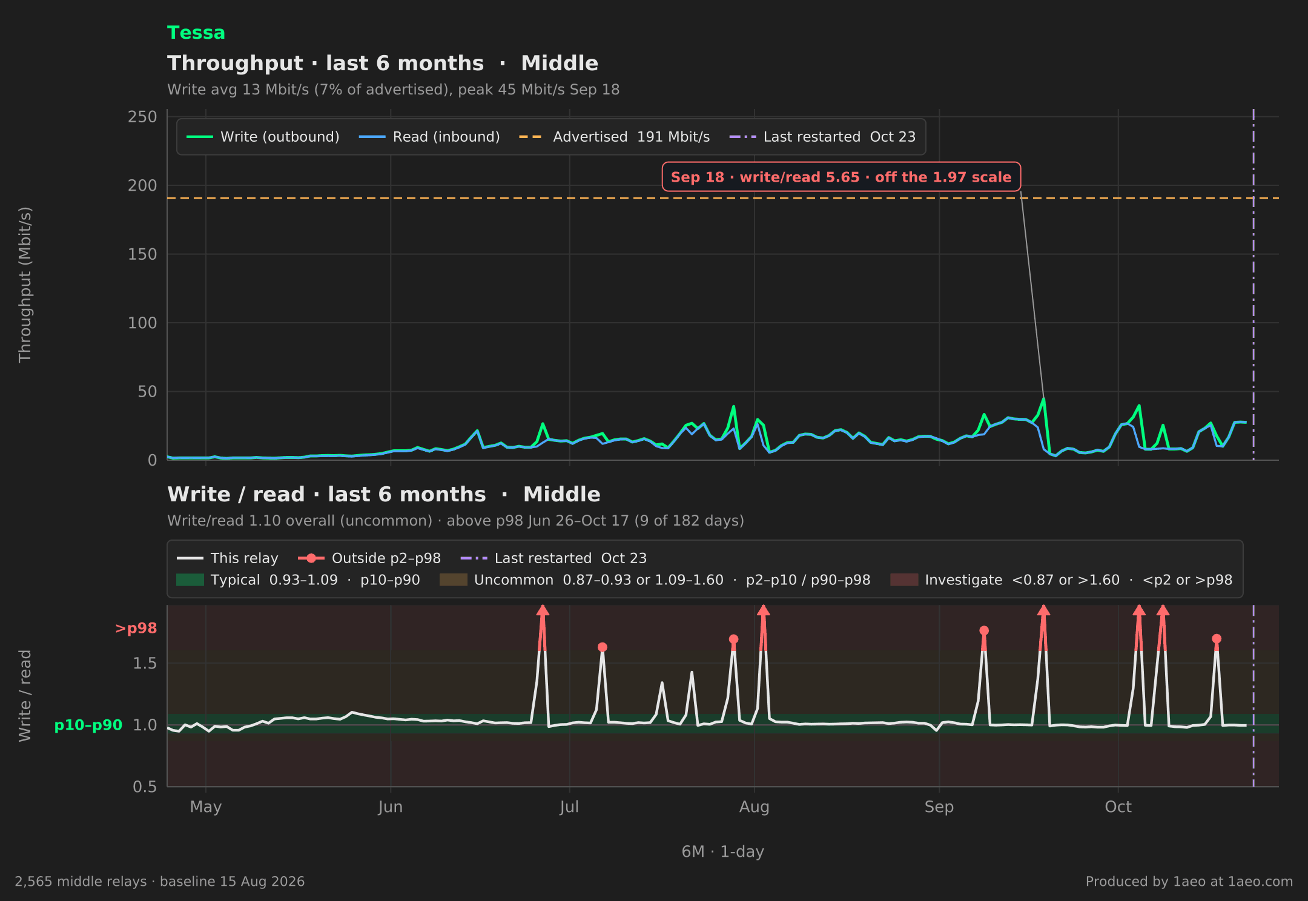This screenshot has width=1308, height=901.
Task: Click the Sep 18 write/read 5.65 annotation box
Action: pyautogui.click(x=841, y=177)
